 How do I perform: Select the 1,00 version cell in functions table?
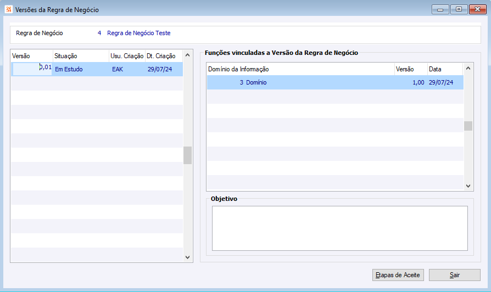pyautogui.click(x=419, y=82)
